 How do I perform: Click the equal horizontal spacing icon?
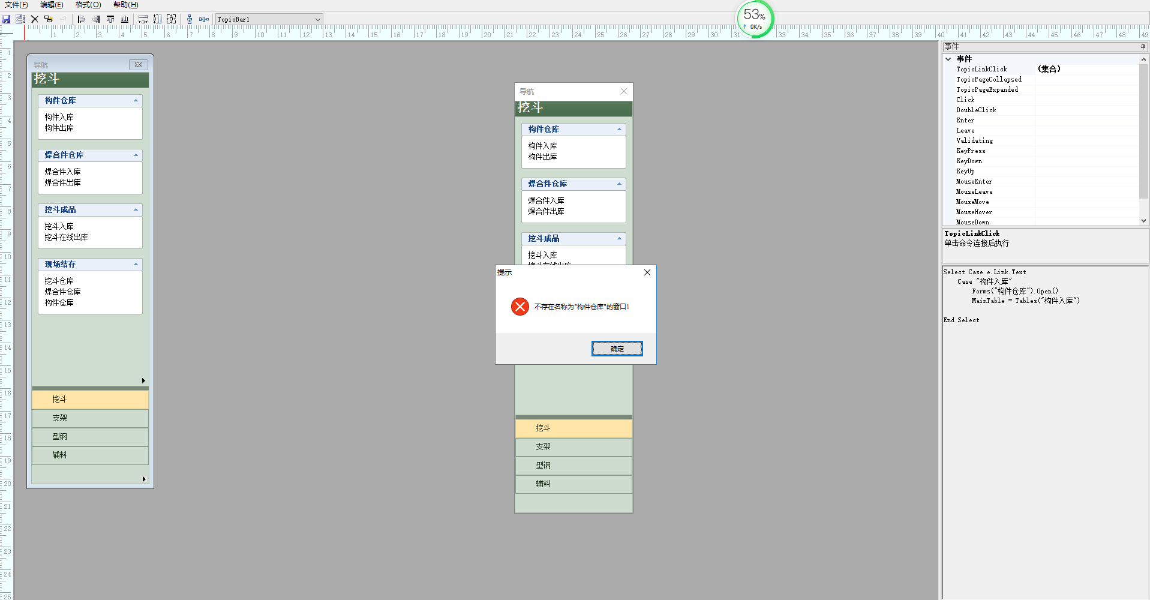point(204,19)
